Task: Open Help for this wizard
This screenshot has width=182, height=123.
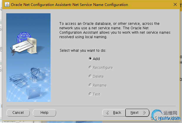Action: coord(44,113)
